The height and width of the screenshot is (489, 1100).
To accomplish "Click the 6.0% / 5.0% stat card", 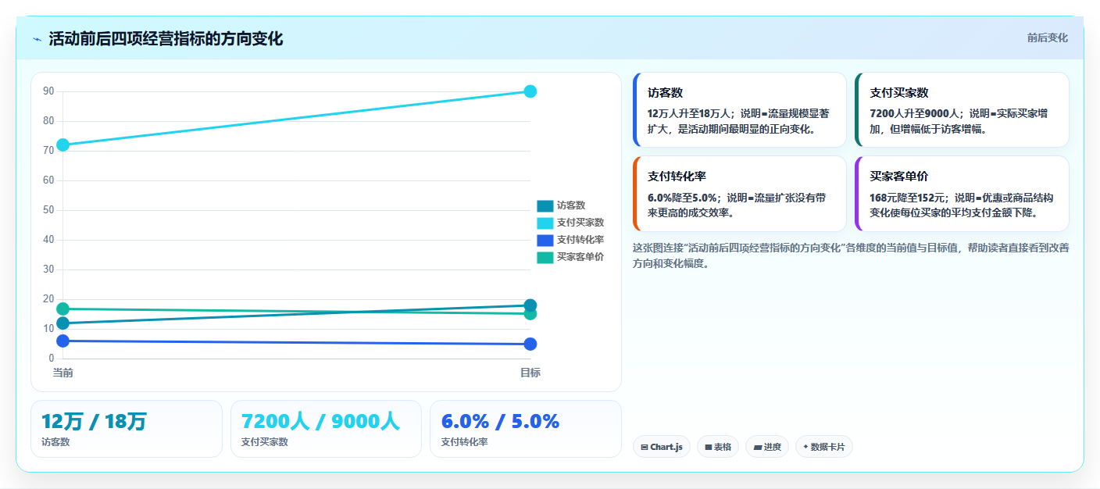I will [526, 429].
